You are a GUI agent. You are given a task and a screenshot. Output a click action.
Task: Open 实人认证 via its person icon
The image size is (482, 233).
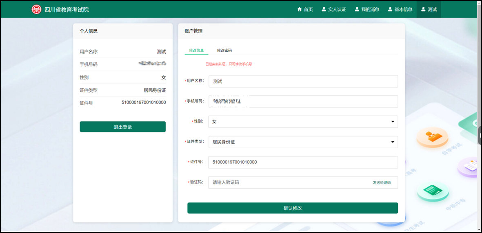coord(324,9)
